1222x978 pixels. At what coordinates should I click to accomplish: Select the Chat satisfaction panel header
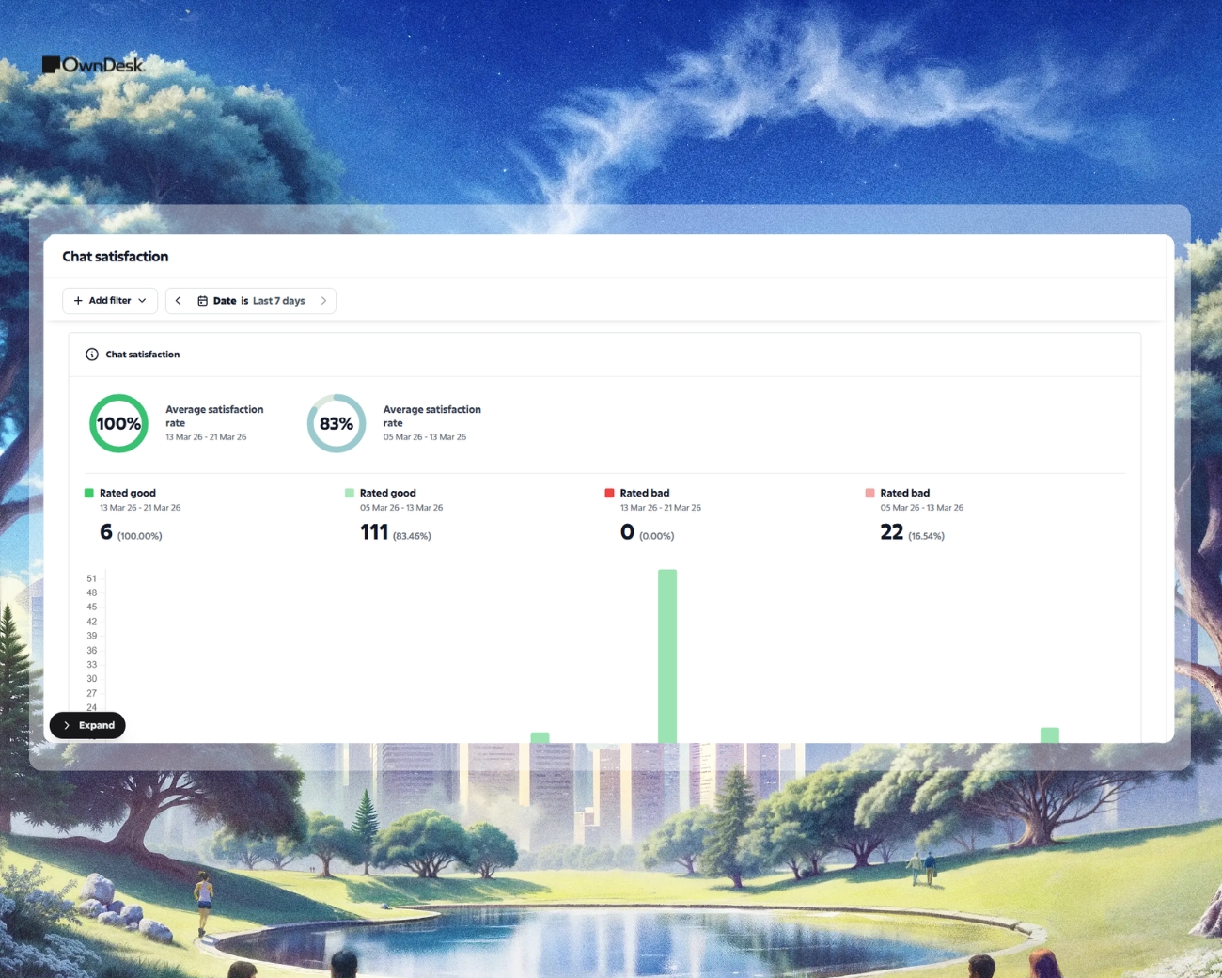[142, 354]
